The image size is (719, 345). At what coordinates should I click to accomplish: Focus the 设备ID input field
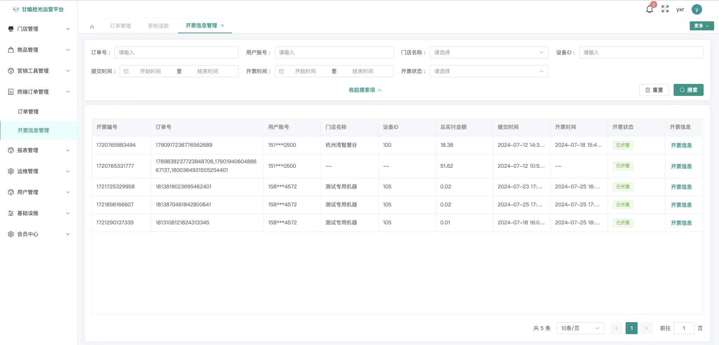pyautogui.click(x=641, y=52)
